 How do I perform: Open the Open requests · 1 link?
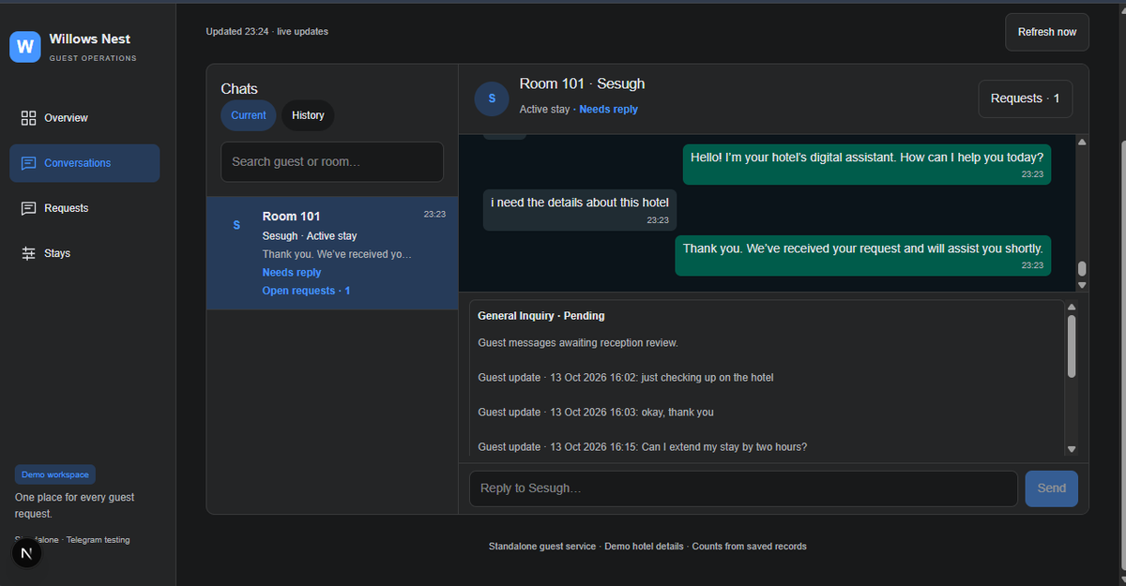click(x=306, y=291)
